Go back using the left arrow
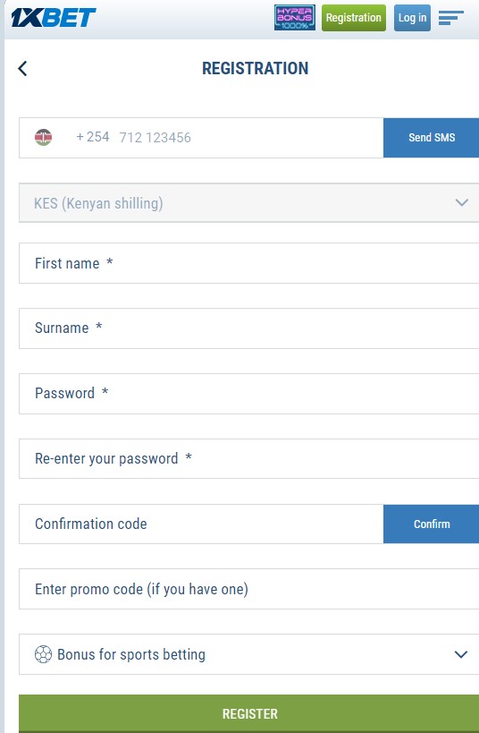Image resolution: width=479 pixels, height=733 pixels. click(22, 68)
